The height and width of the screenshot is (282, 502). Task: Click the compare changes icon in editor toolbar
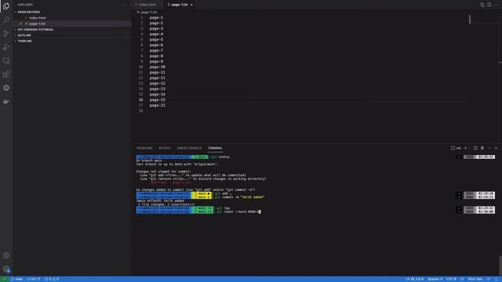(482, 5)
